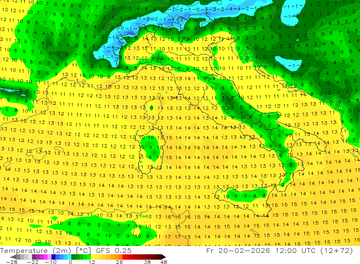Click the '12' legend value under colorbar
Screen dimensions: 360x264
click(91, 262)
